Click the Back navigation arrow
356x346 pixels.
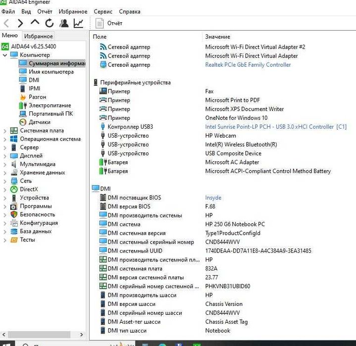point(6,23)
